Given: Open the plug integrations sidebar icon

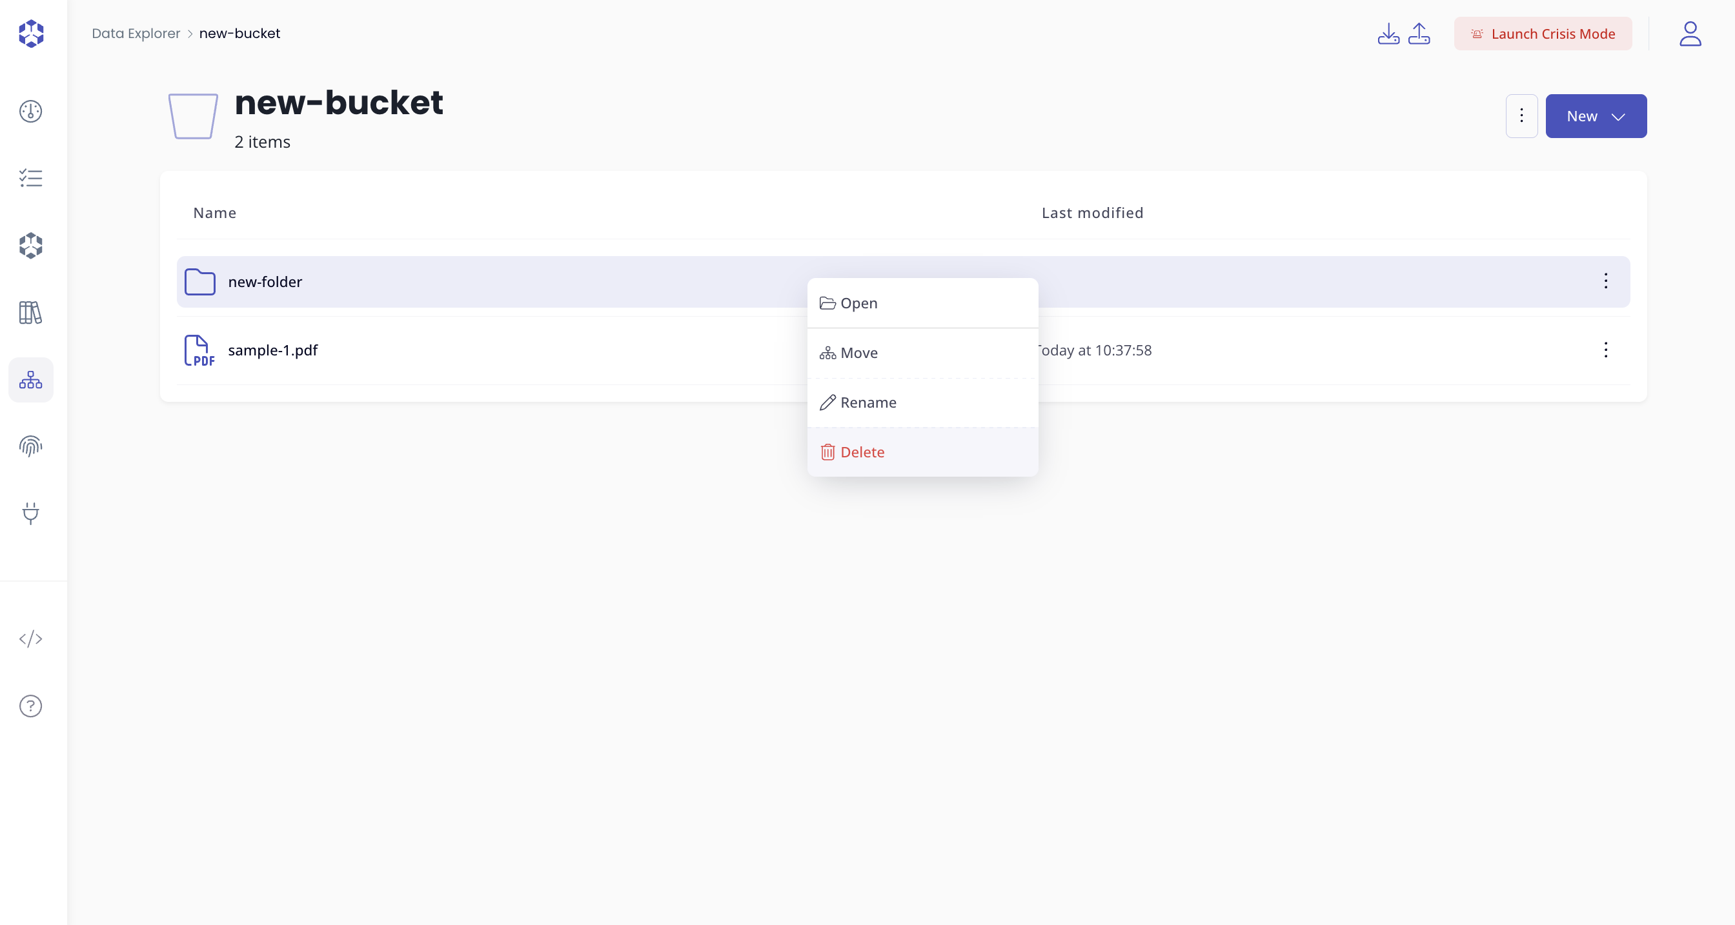Looking at the screenshot, I should 30,513.
